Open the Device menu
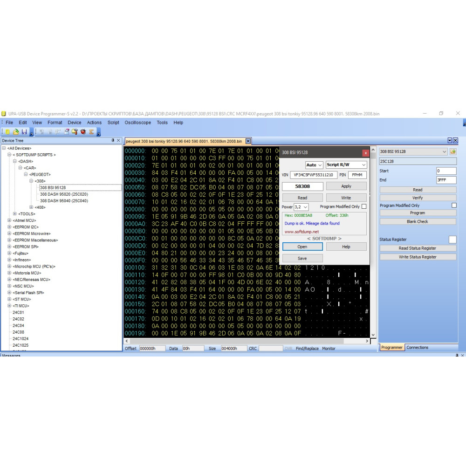466x466 pixels. 74,123
